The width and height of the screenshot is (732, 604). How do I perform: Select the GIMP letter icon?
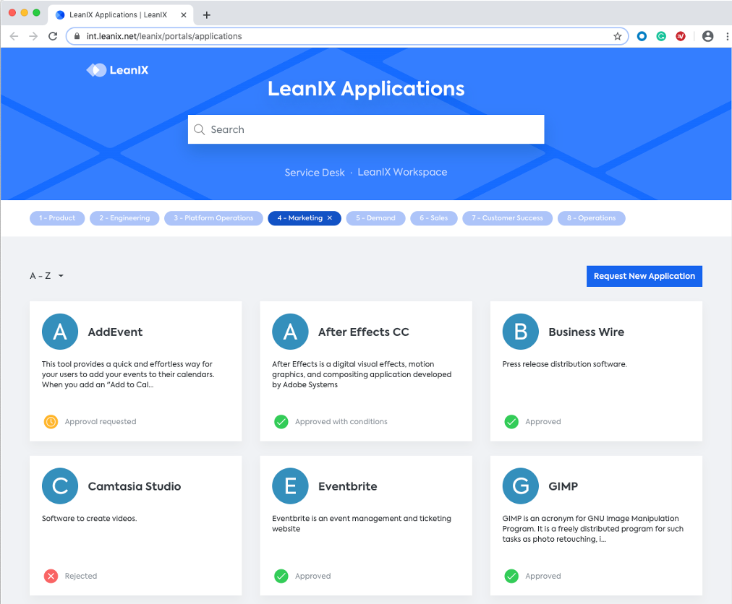[x=520, y=486]
